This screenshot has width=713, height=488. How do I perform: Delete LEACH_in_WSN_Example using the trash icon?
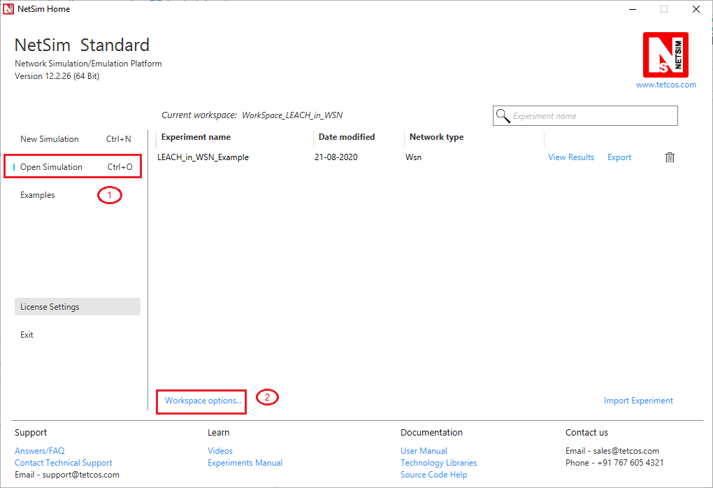pyautogui.click(x=670, y=157)
